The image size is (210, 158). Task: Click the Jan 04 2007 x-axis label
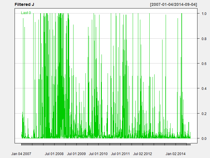point(21,154)
